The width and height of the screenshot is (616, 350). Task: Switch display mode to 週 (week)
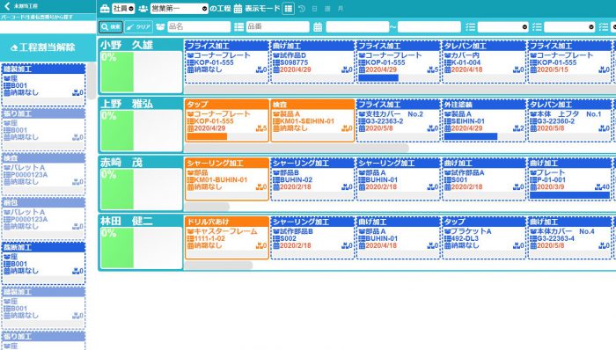point(327,9)
